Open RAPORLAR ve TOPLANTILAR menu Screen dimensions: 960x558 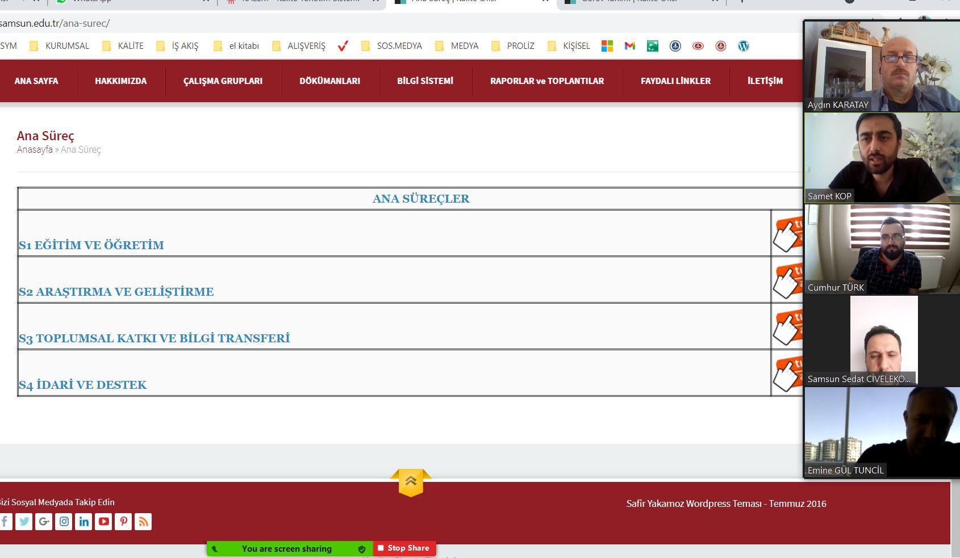[x=547, y=81]
